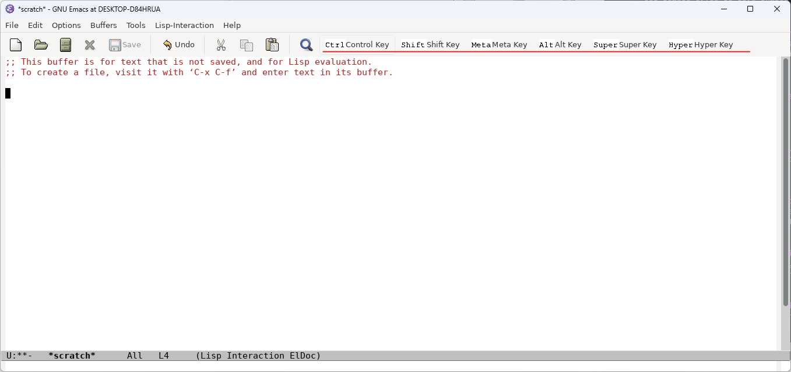The image size is (791, 372).
Task: Open the File menu
Action: point(12,25)
